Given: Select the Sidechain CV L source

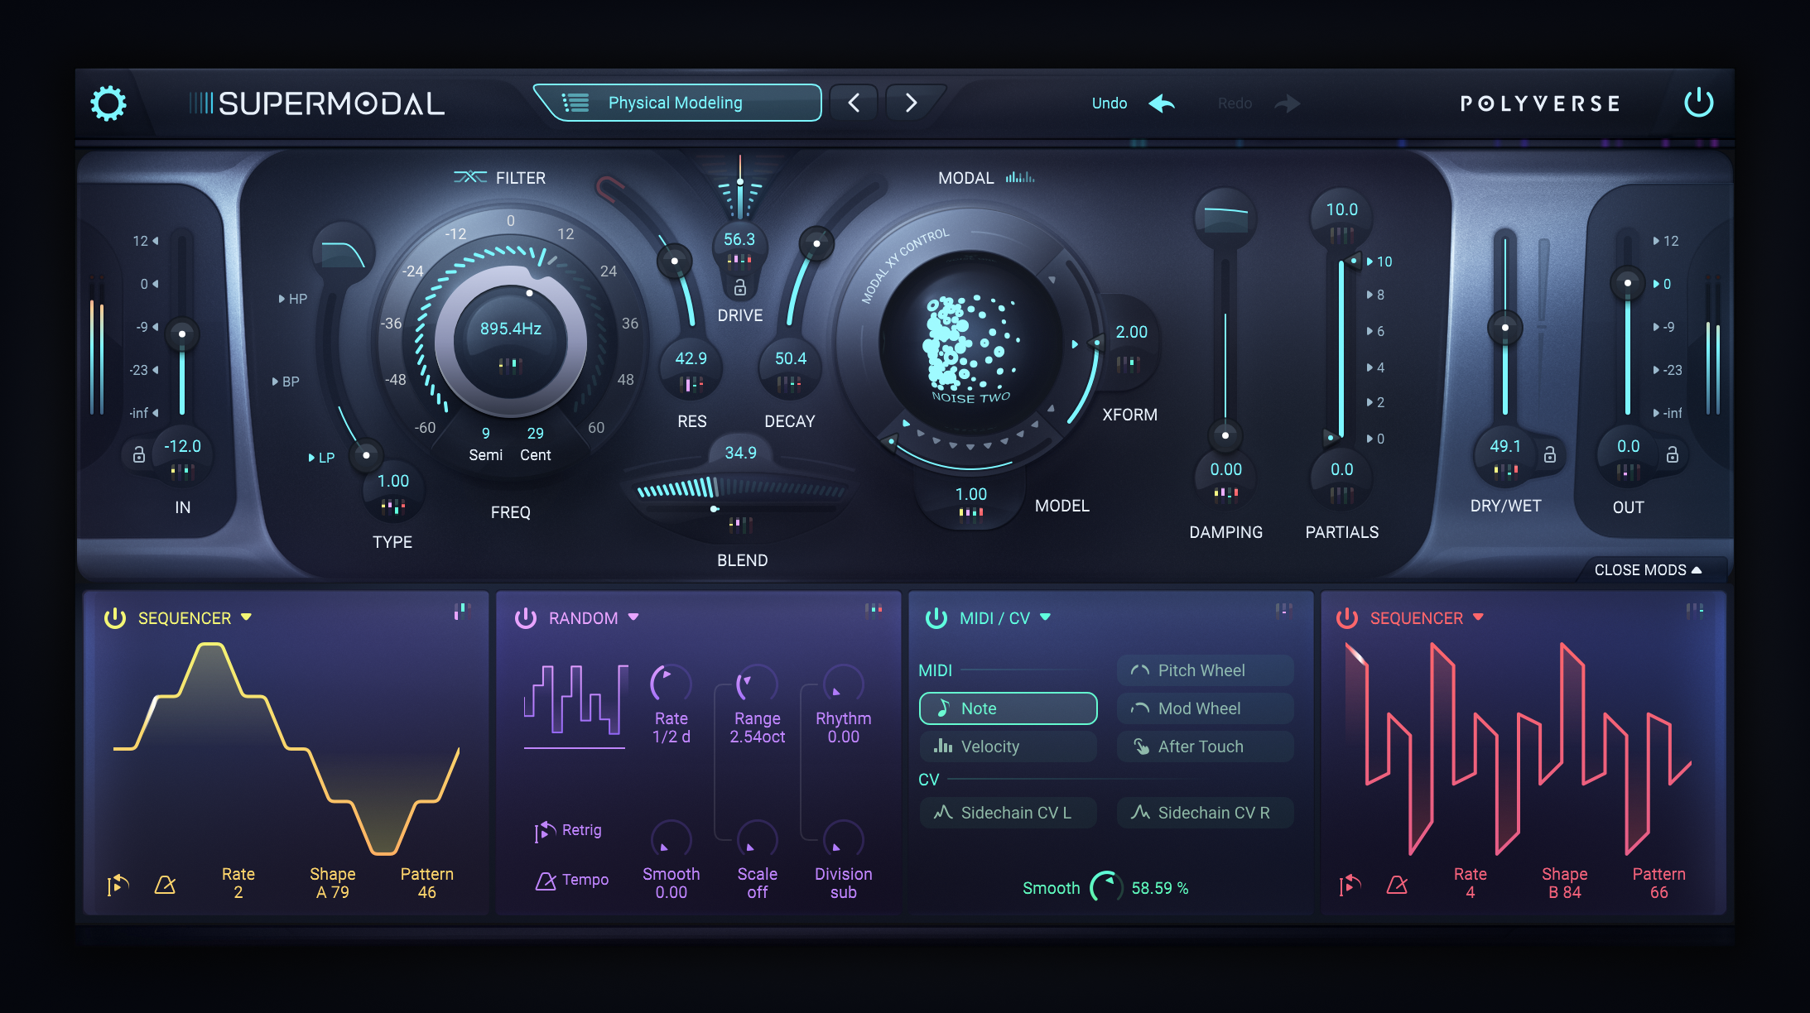Looking at the screenshot, I should click(x=1008, y=813).
